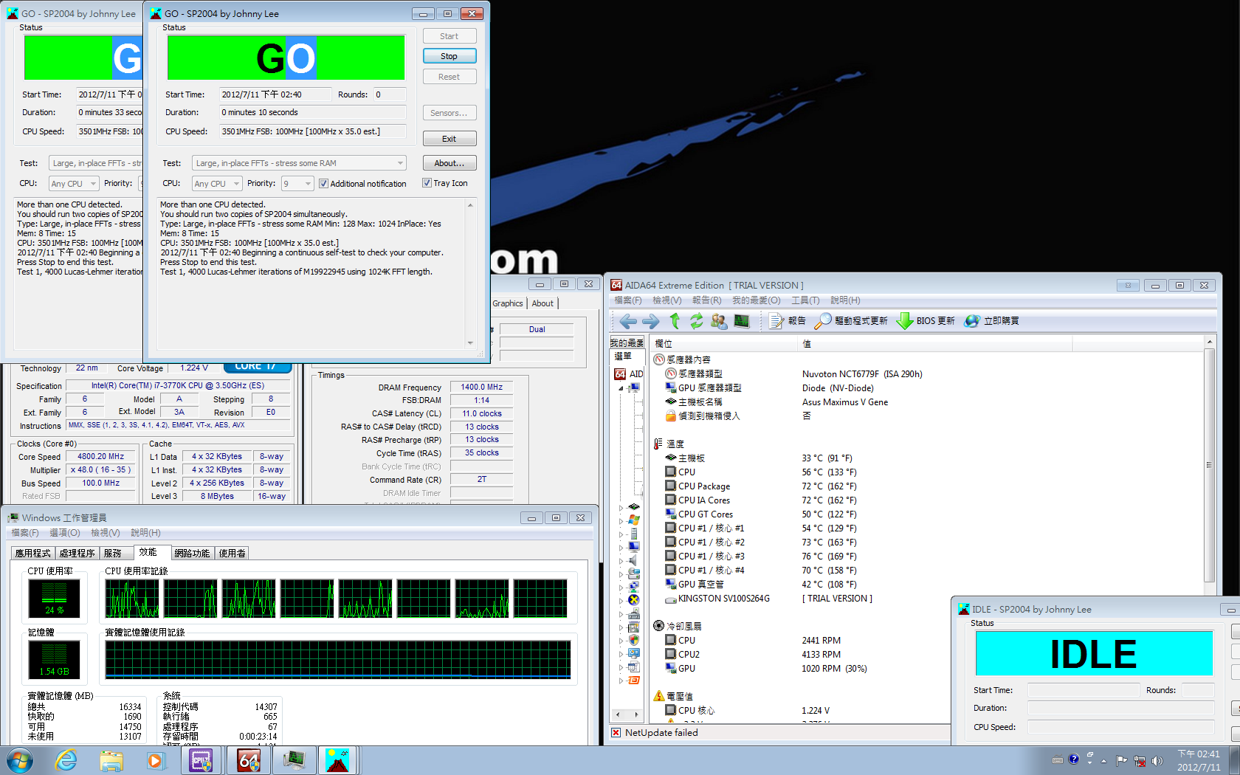The height and width of the screenshot is (775, 1240).
Task: Click Sensors... button in SP2004
Action: point(449,113)
